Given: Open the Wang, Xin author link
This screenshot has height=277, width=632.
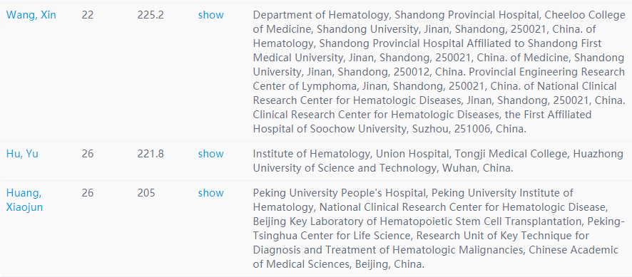Looking at the screenshot, I should (x=31, y=15).
